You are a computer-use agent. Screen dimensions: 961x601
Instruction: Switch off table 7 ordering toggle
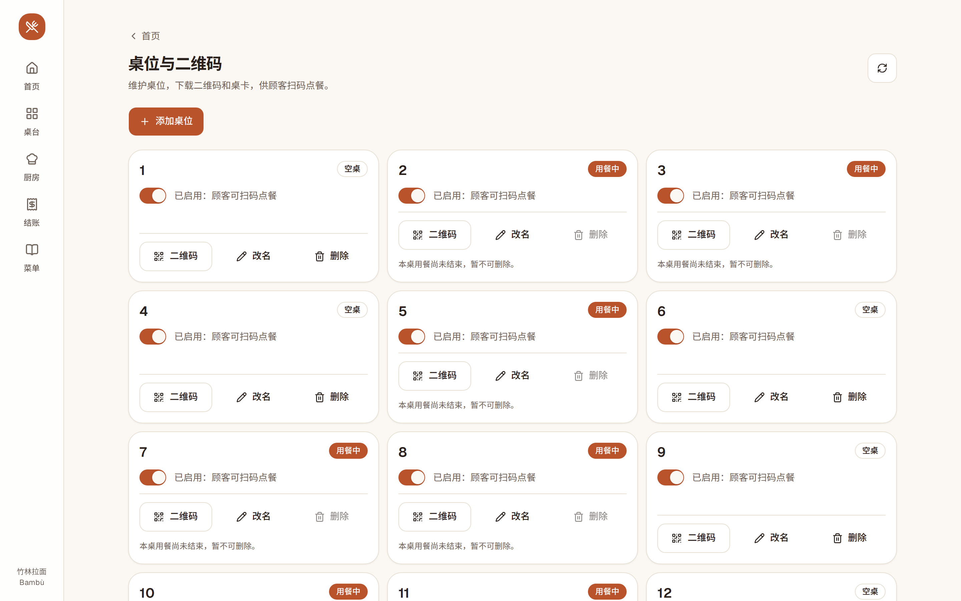pos(153,477)
